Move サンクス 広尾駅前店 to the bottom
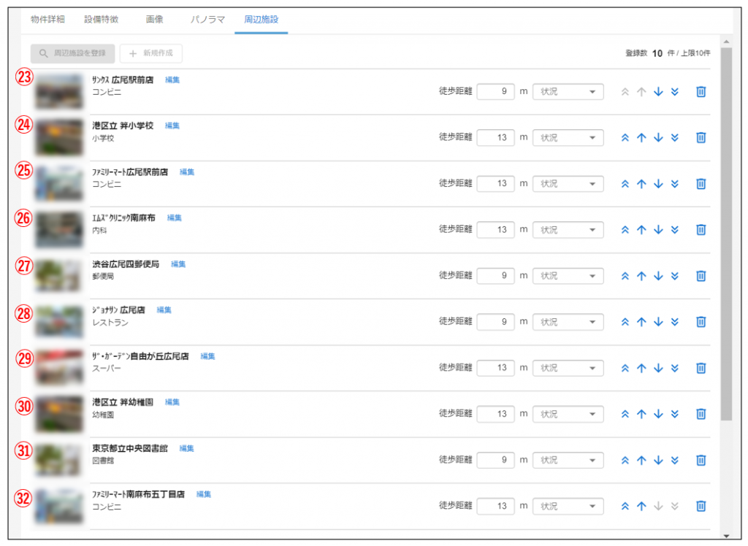 click(674, 91)
